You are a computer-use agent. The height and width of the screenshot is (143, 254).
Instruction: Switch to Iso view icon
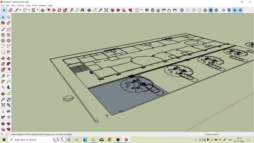[x=147, y=10]
